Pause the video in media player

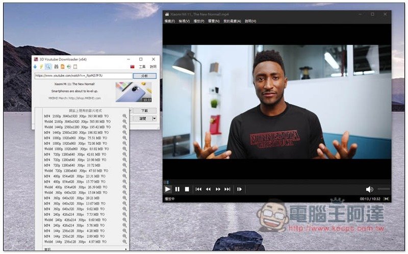(x=177, y=189)
